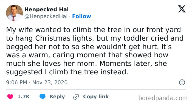Image resolution: width=192 pixels, height=104 pixels.
Task: Like the tweet with the pink heart
Action: tap(10, 97)
